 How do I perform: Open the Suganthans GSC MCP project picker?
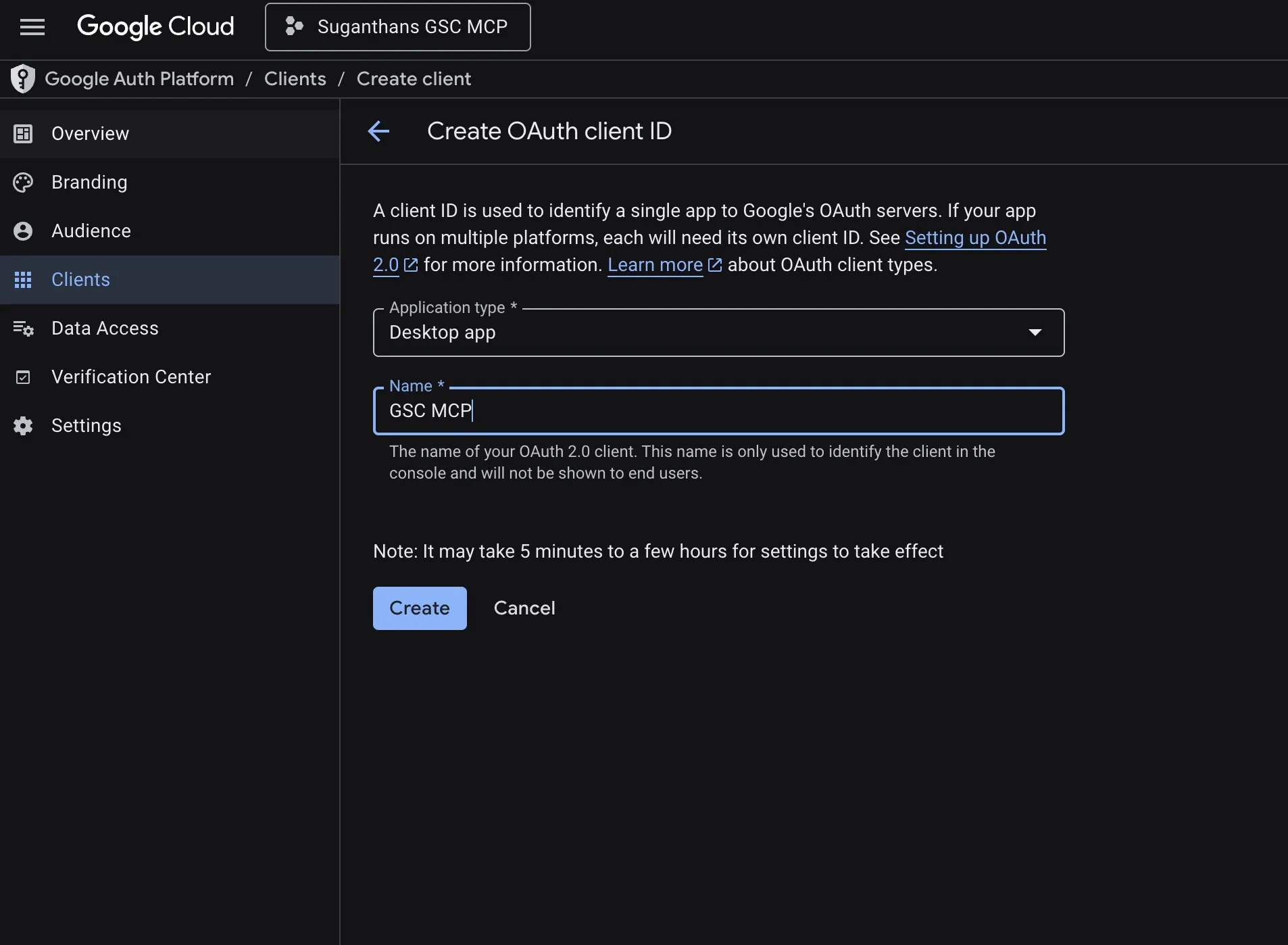click(x=397, y=27)
